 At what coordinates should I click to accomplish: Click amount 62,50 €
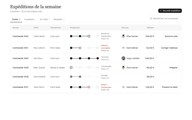[150, 48]
